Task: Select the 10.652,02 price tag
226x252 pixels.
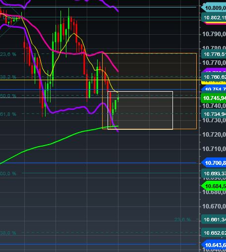Action: pyautogui.click(x=214, y=233)
